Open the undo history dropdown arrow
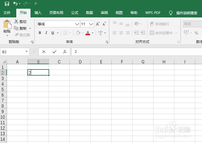 pyautogui.click(x=20, y=3)
